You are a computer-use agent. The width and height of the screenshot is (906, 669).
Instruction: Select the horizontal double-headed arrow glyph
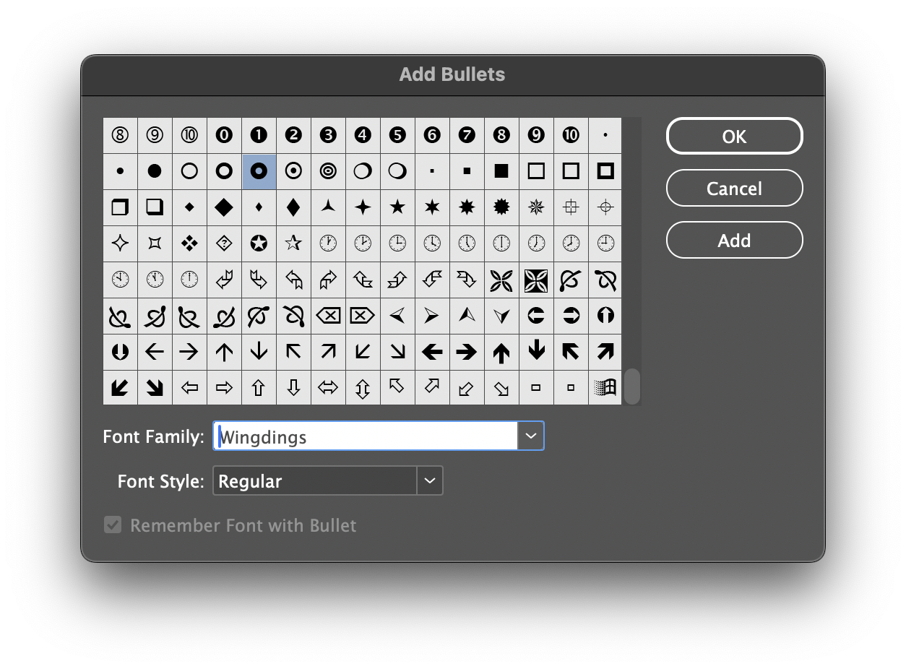click(328, 388)
